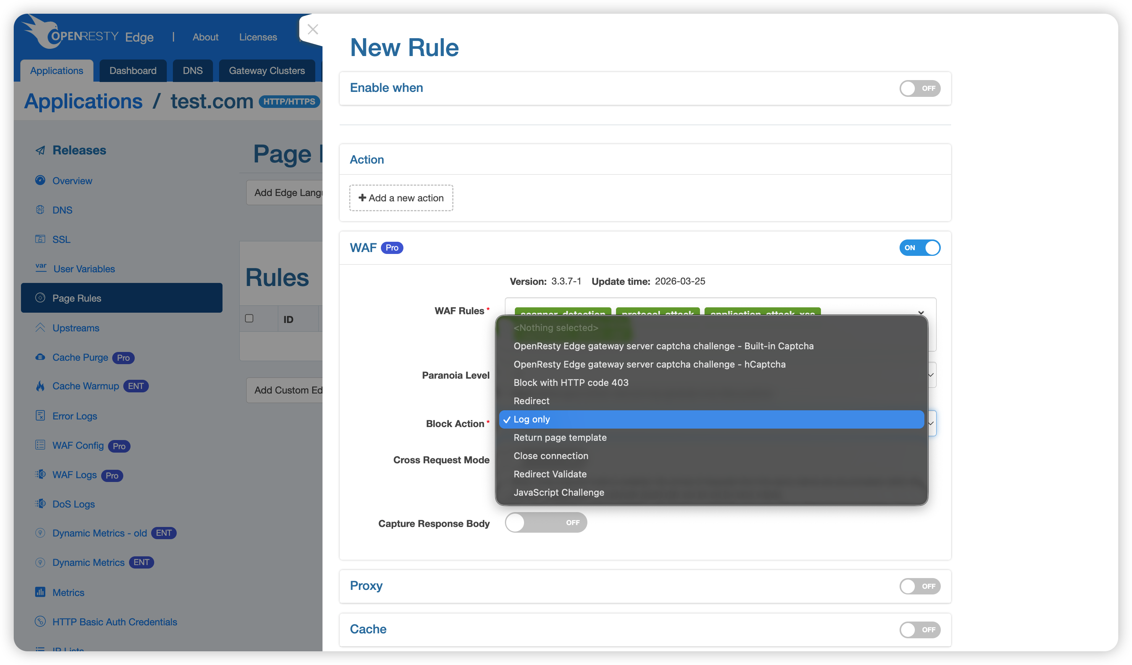Pick 'Close connection' block action option
Image resolution: width=1132 pixels, height=665 pixels.
(x=550, y=456)
